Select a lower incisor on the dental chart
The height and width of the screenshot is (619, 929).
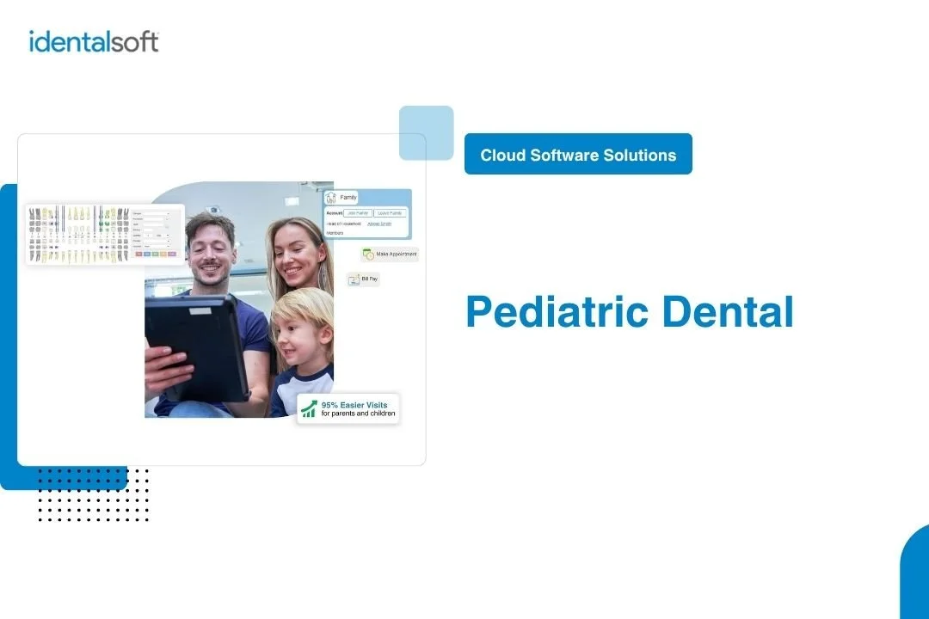tap(76, 254)
